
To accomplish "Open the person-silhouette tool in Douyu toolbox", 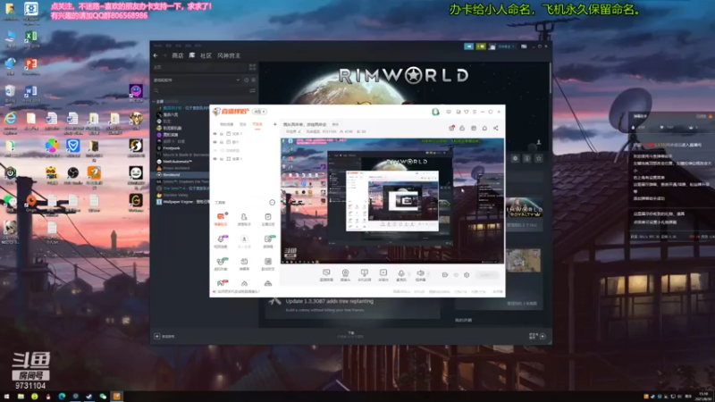I will tap(244, 218).
